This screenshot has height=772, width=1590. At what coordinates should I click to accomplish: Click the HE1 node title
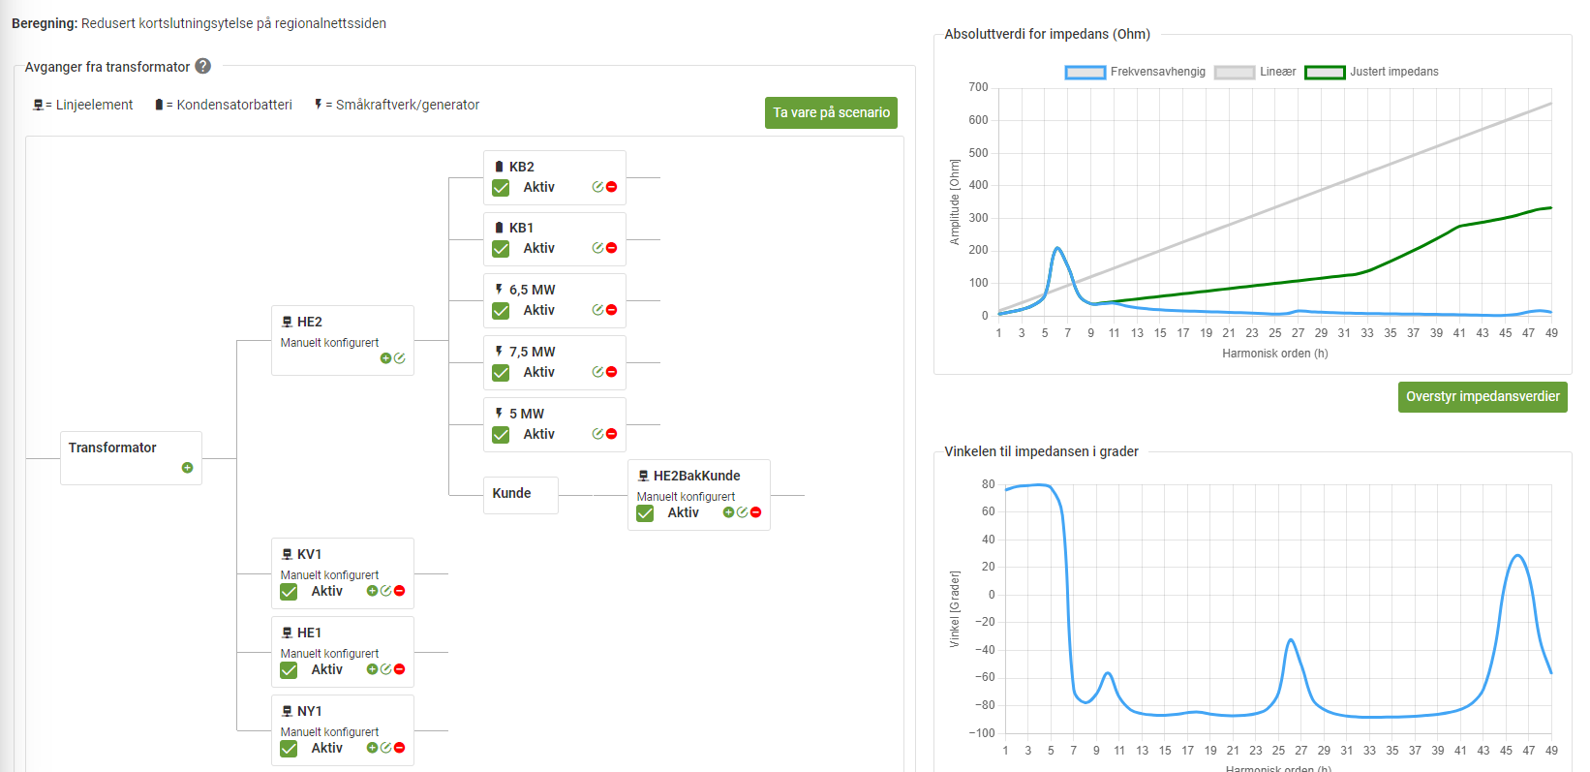tap(309, 633)
